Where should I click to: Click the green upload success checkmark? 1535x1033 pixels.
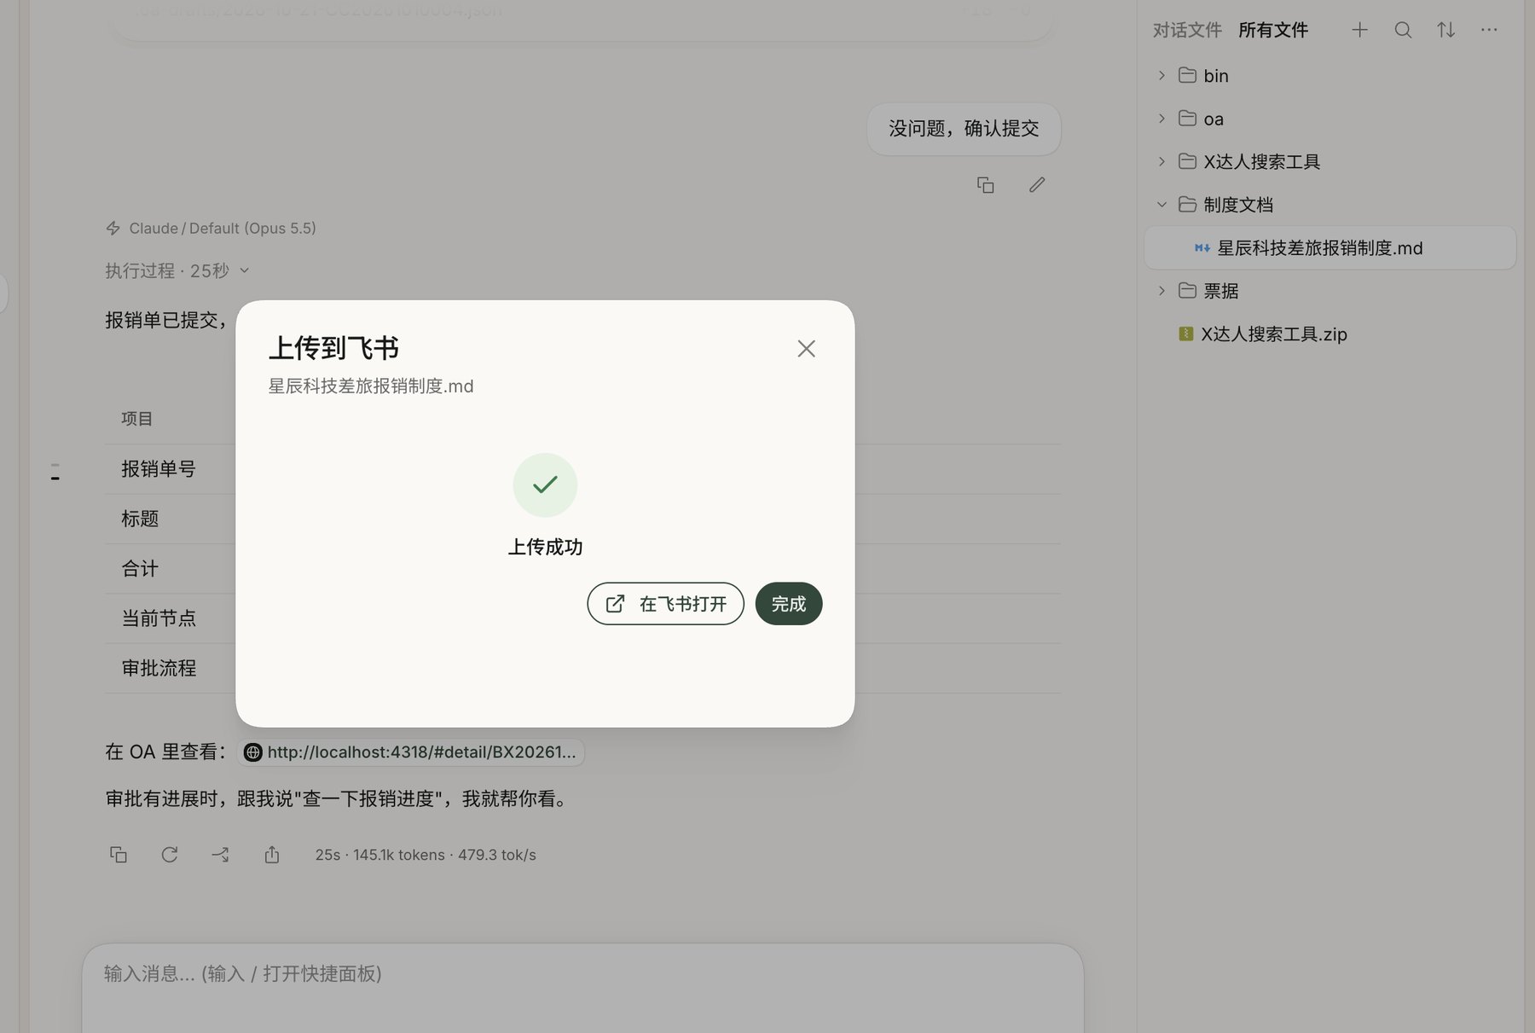pos(545,485)
